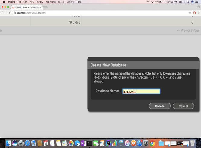This screenshot has width=201, height=148.
Task: Bookmark this page with the star icon
Action: point(190,13)
